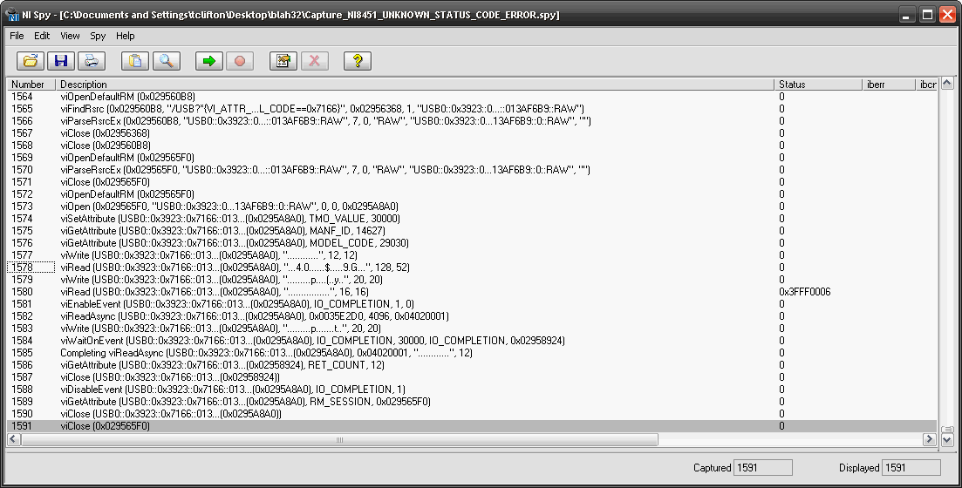The height and width of the screenshot is (488, 962).
Task: Click the Displayed count field
Action: [911, 468]
